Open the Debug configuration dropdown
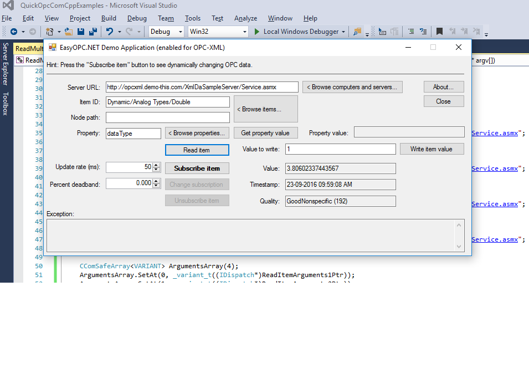 click(x=166, y=32)
